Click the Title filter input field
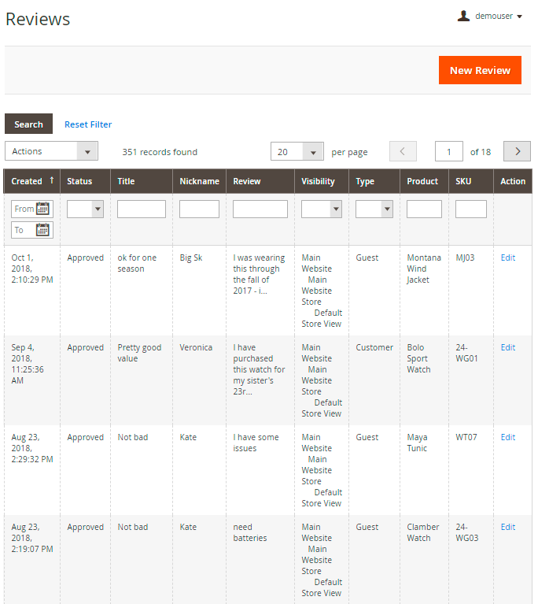Screen dimensions: 538x604 coord(142,209)
